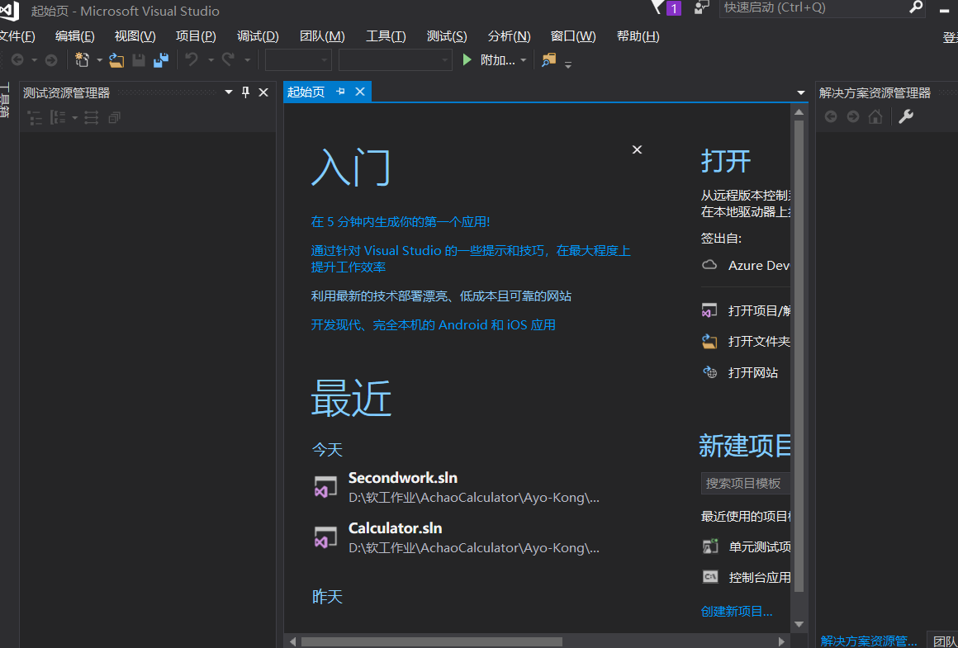Expand the group-by dropdown arrow in Test Explorer

point(74,118)
